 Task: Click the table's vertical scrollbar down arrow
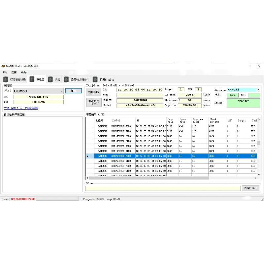click(259, 175)
